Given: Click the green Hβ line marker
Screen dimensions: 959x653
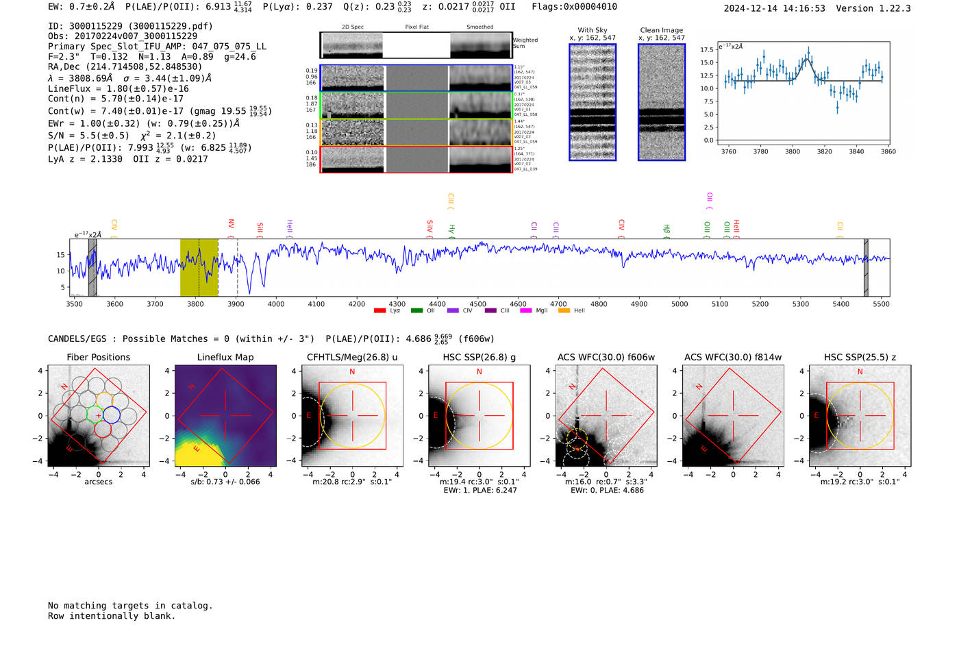Looking at the screenshot, I should pyautogui.click(x=667, y=231).
